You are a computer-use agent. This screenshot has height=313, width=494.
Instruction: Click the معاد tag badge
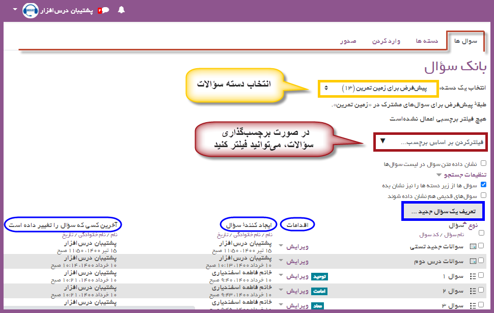coord(318,306)
